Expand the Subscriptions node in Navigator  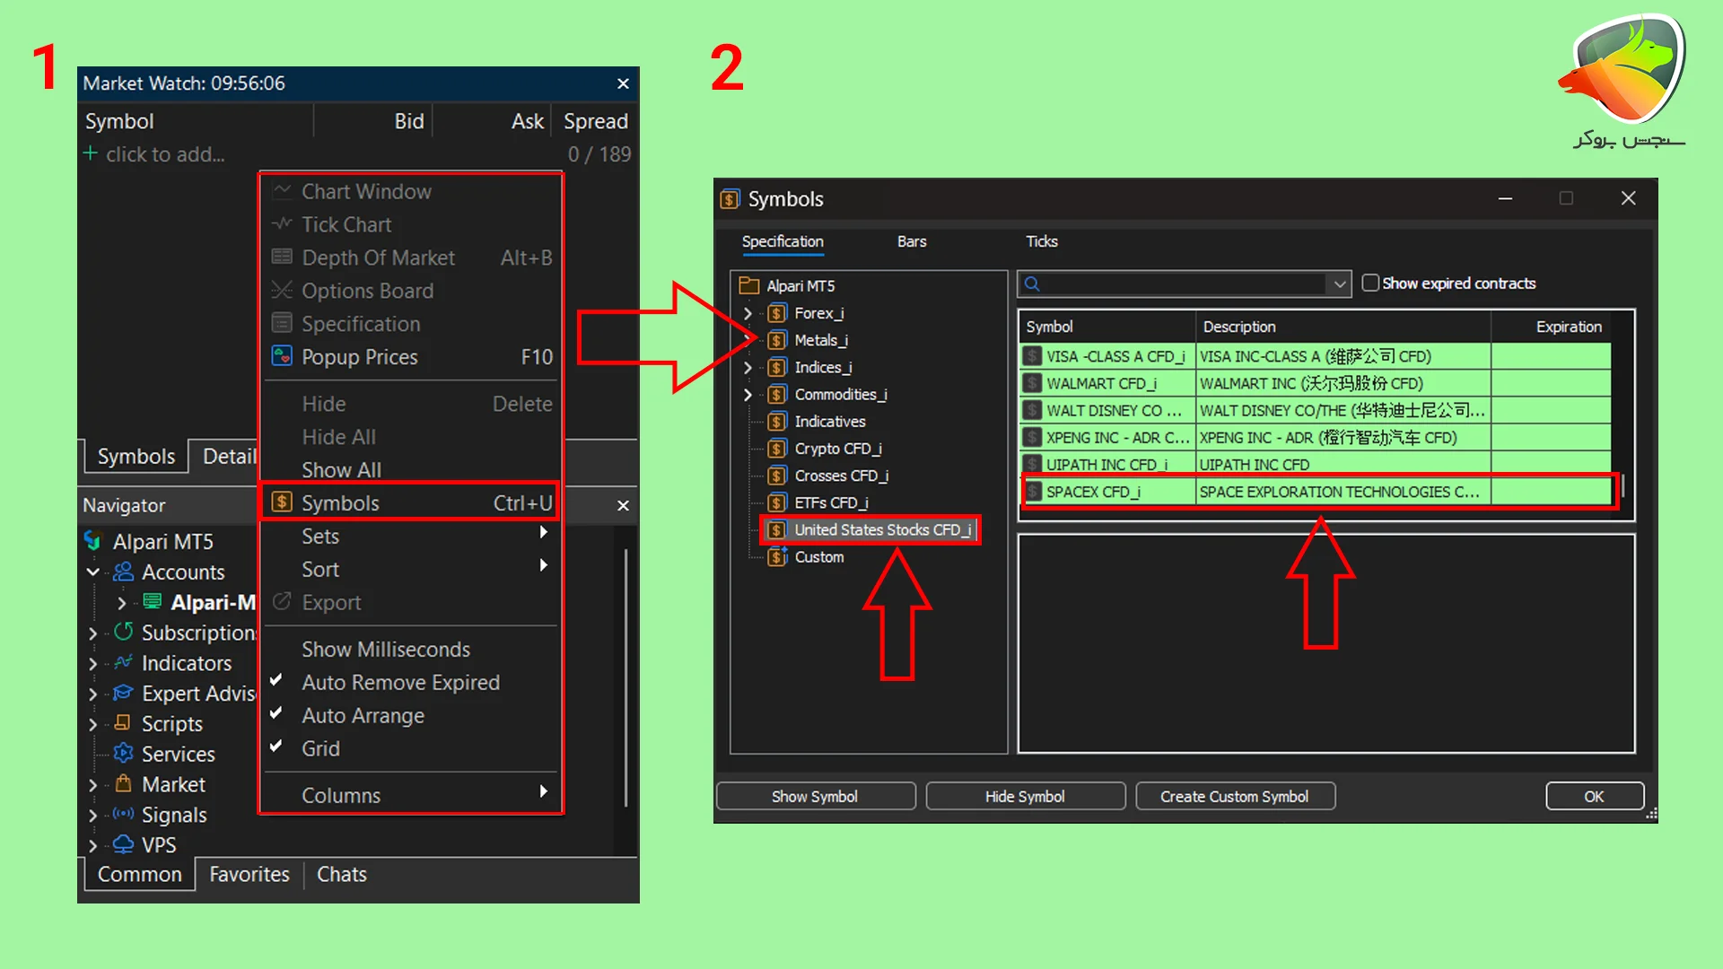(92, 633)
